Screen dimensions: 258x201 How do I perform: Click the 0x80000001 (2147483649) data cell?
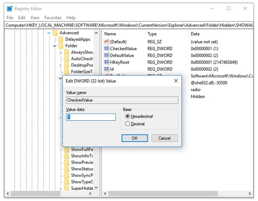coord(214,62)
